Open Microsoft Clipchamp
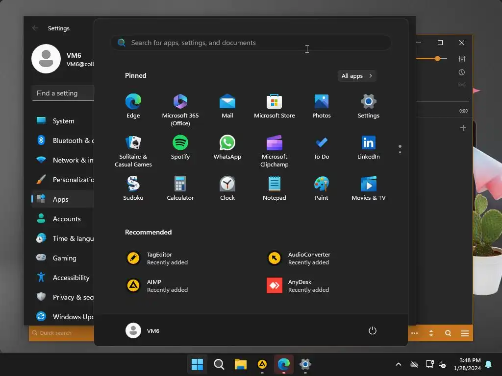 click(x=275, y=151)
